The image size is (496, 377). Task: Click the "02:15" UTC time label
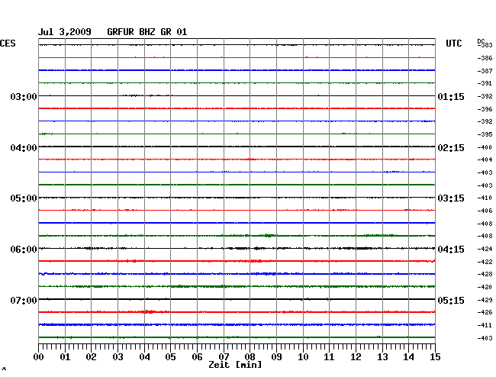[x=451, y=148]
